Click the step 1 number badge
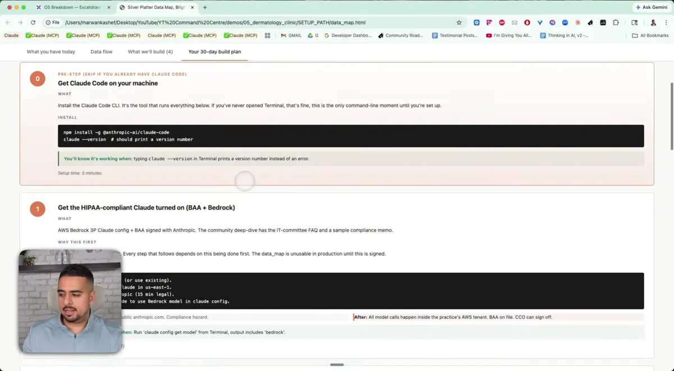The image size is (674, 371). coord(38,209)
